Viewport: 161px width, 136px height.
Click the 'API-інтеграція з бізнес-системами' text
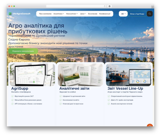28,104
